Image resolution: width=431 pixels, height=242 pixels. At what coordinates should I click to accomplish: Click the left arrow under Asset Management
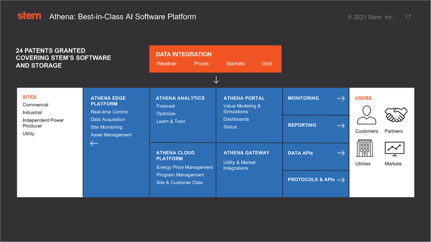tap(94, 144)
